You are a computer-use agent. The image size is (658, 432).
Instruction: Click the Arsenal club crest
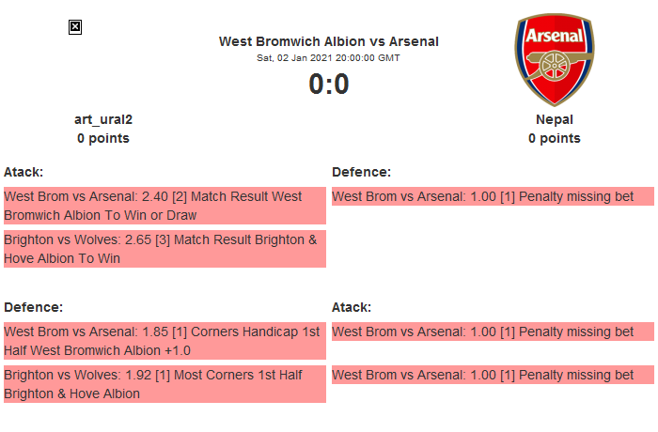tap(555, 59)
